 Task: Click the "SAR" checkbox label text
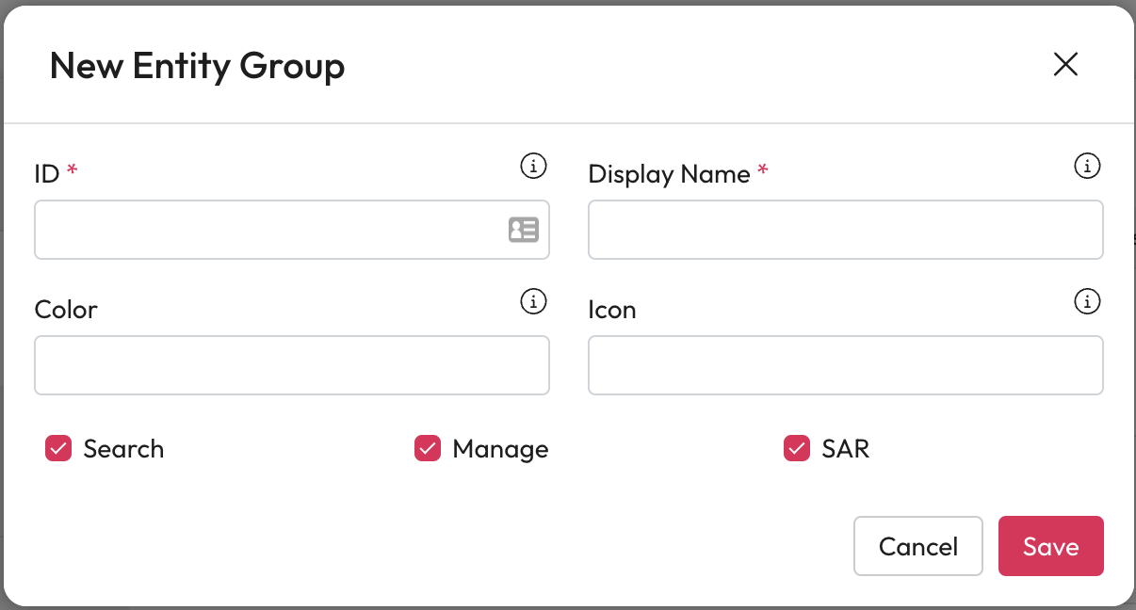pos(845,449)
